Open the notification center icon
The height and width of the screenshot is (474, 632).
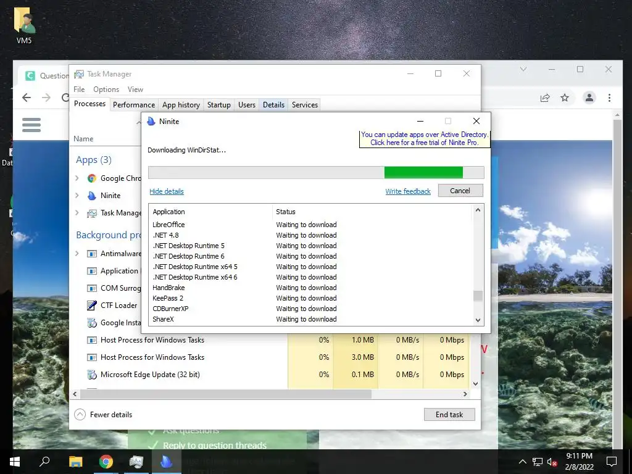(612, 462)
